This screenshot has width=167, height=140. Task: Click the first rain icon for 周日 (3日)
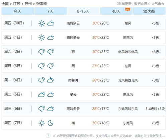click(x=42, y=66)
